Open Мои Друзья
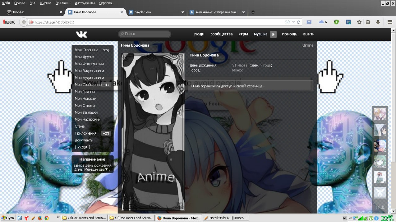This screenshot has height=222, width=396. (x=84, y=57)
